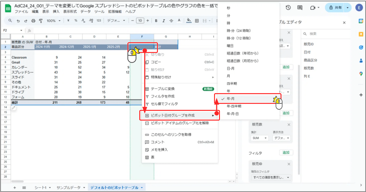Open the 拡張機能 menu
The image size is (366, 192).
tap(114, 11)
